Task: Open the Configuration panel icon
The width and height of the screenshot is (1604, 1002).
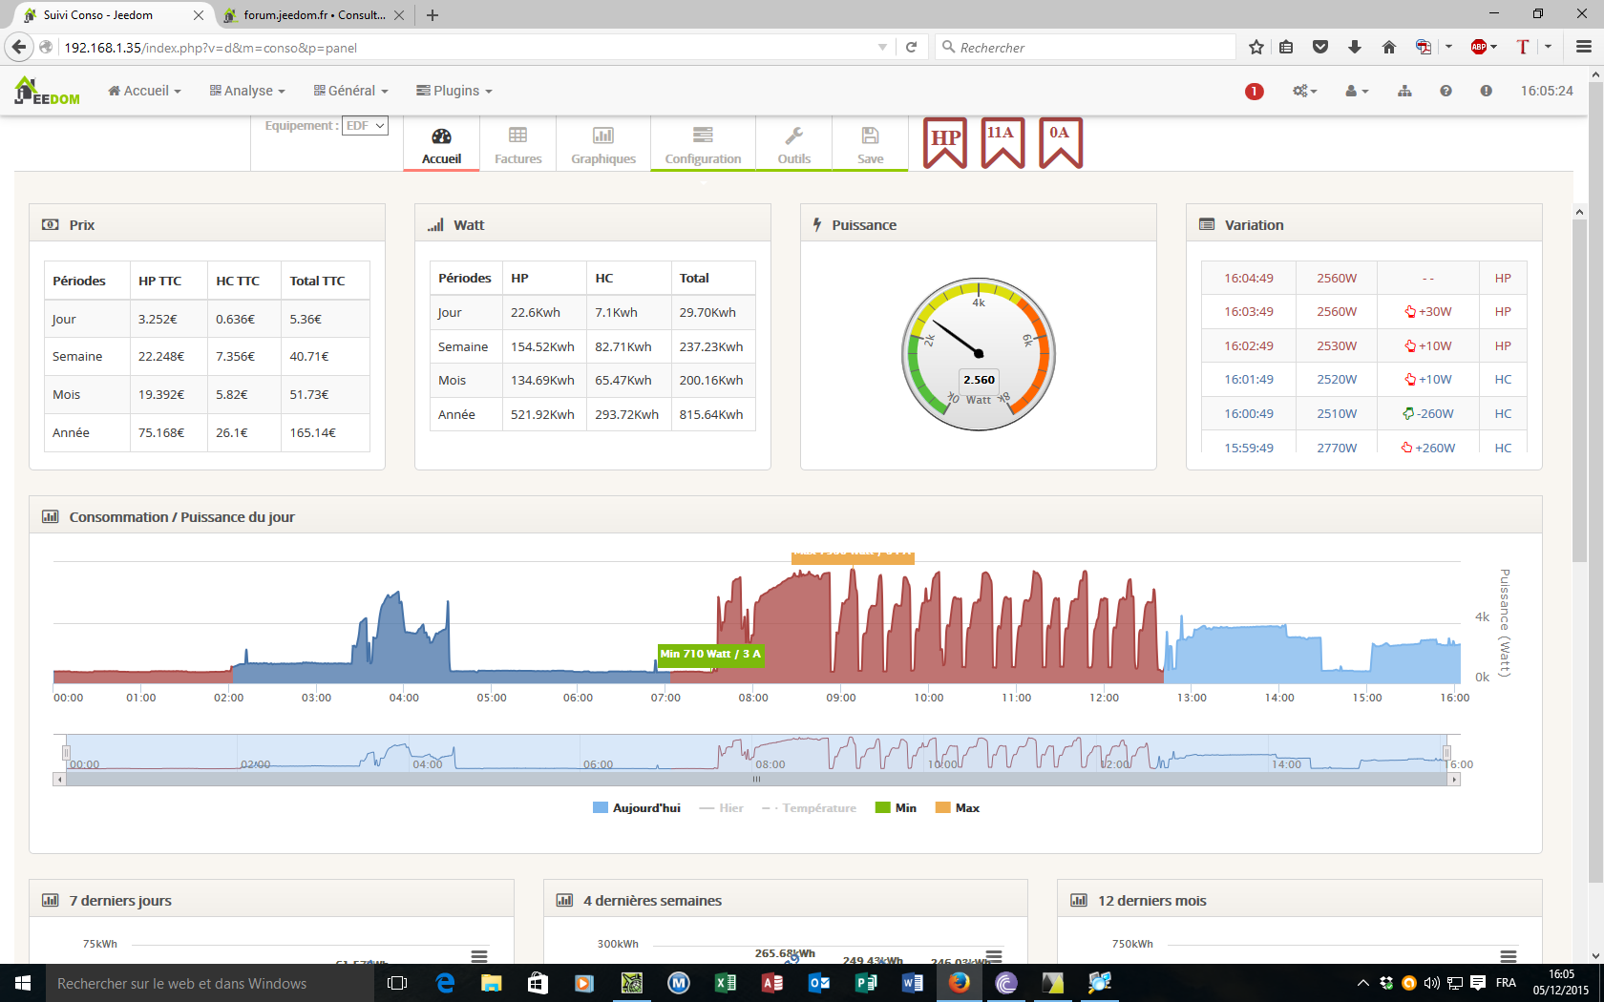Action: pyautogui.click(x=703, y=136)
